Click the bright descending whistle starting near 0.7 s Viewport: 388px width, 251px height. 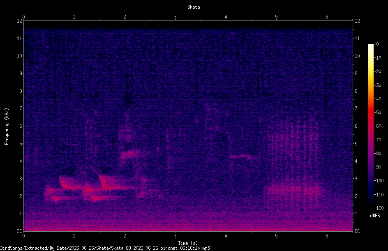coord(70,182)
